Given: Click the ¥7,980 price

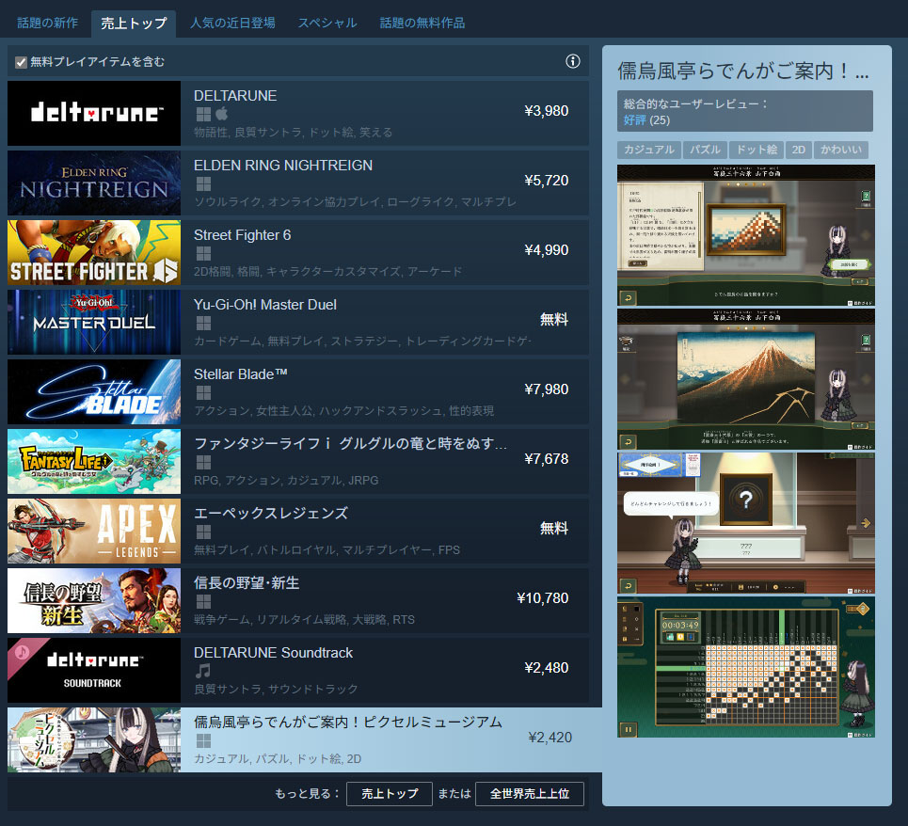Looking at the screenshot, I should [546, 389].
